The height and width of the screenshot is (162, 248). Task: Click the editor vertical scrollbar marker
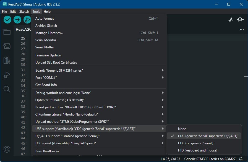[x=246, y=76]
